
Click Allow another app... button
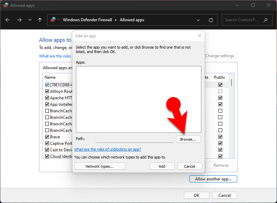pos(213,179)
